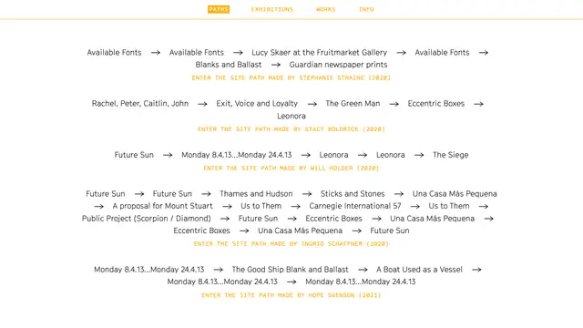Open Exit, Voice and Loyalty
Viewport: 583px width, 328px height.
[x=257, y=104]
